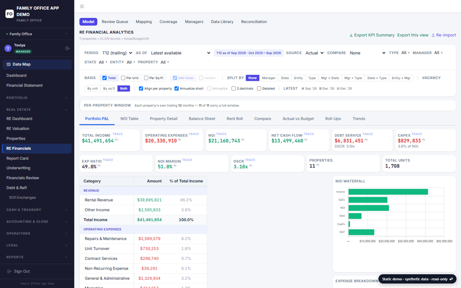The width and height of the screenshot is (461, 288).
Task: Expand the Portfolio sidebar section
Action: pos(37,98)
